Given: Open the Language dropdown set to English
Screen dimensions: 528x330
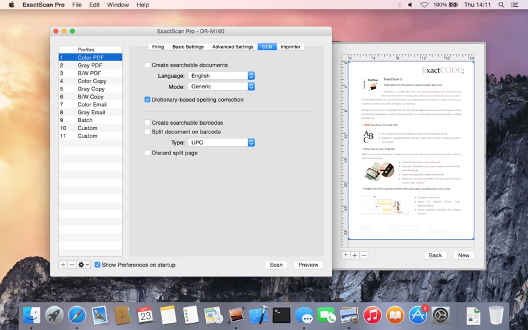Looking at the screenshot, I should coord(220,76).
